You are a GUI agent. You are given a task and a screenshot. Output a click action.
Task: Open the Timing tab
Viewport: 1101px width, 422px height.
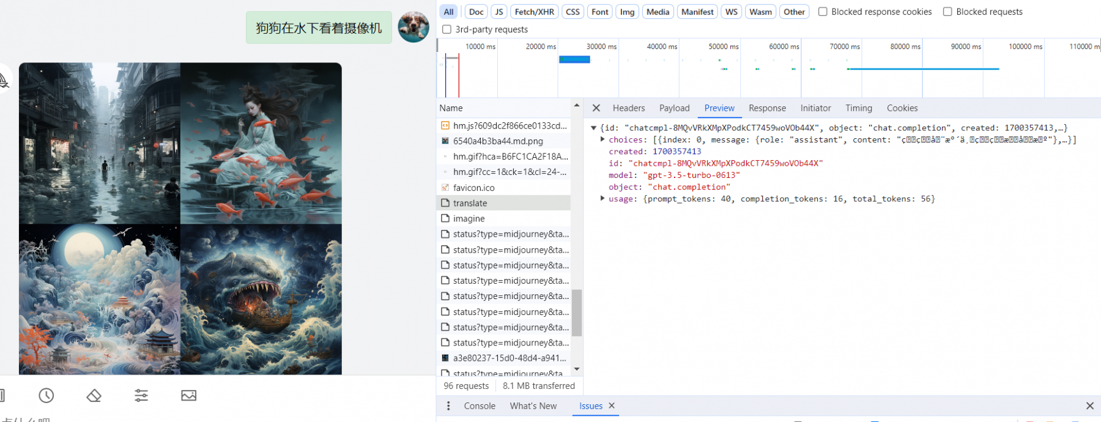(x=859, y=108)
